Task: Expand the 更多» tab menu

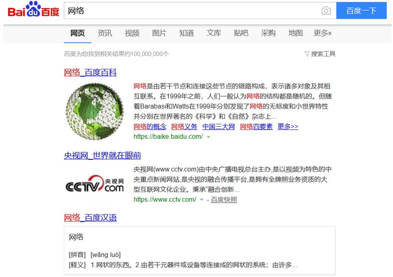Action: click(322, 33)
